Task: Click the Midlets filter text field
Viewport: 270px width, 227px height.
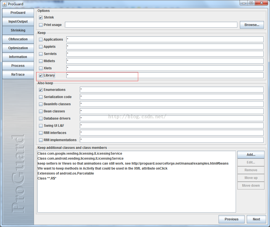Action: [165, 61]
